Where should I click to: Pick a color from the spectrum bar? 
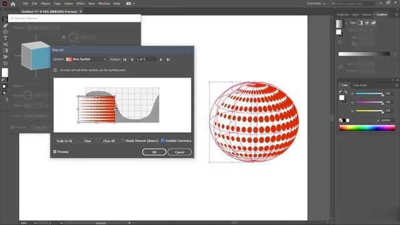367,127
